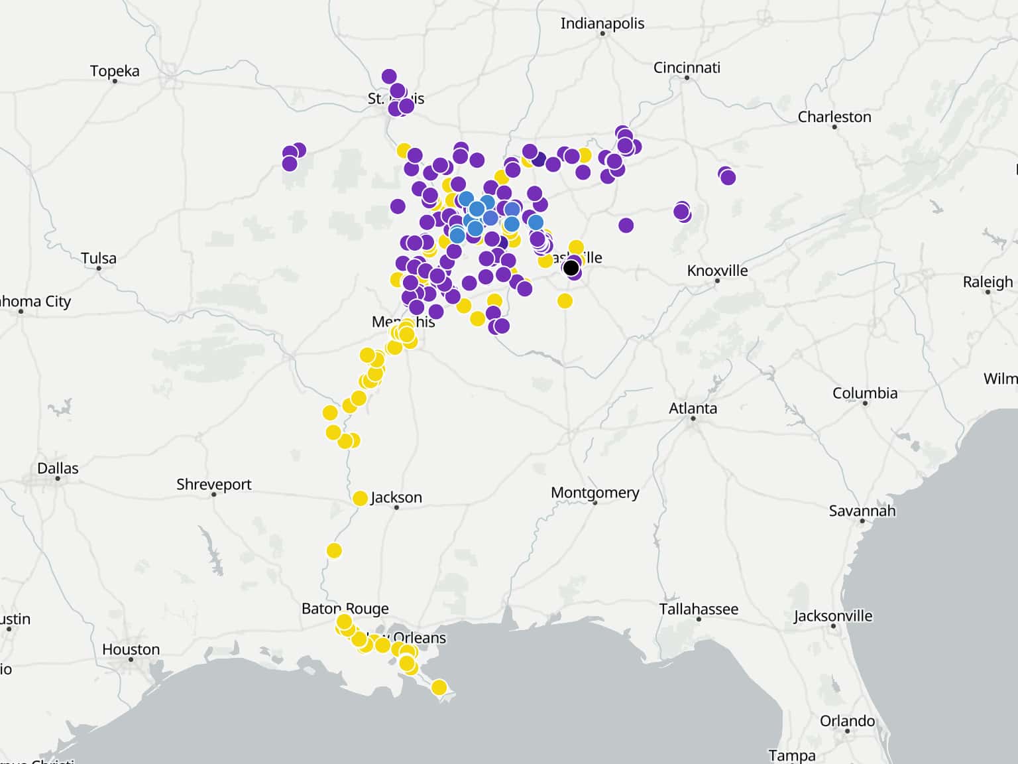
Task: Select the Atlanta city label
Action: pos(693,409)
